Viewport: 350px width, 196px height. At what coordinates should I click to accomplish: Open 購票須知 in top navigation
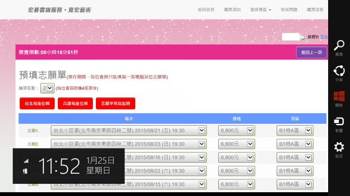tap(232, 10)
